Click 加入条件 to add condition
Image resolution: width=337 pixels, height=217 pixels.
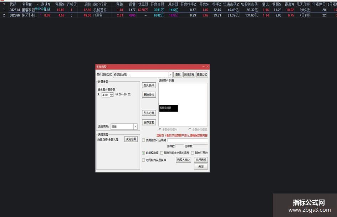click(149, 85)
